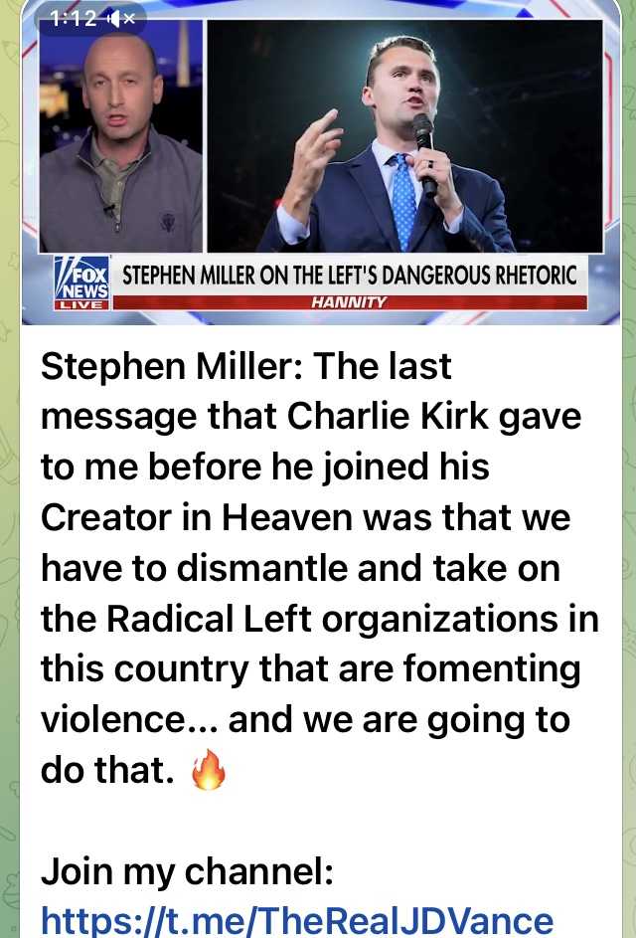636x938 pixels.
Task: Tap the blue microphone in the right video panel
Action: pos(423,154)
